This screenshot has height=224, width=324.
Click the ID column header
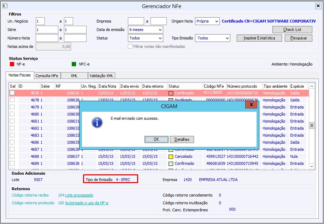(x=29, y=86)
